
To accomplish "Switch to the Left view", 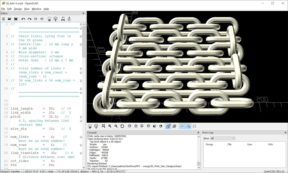I will pyautogui.click(x=148, y=126).
